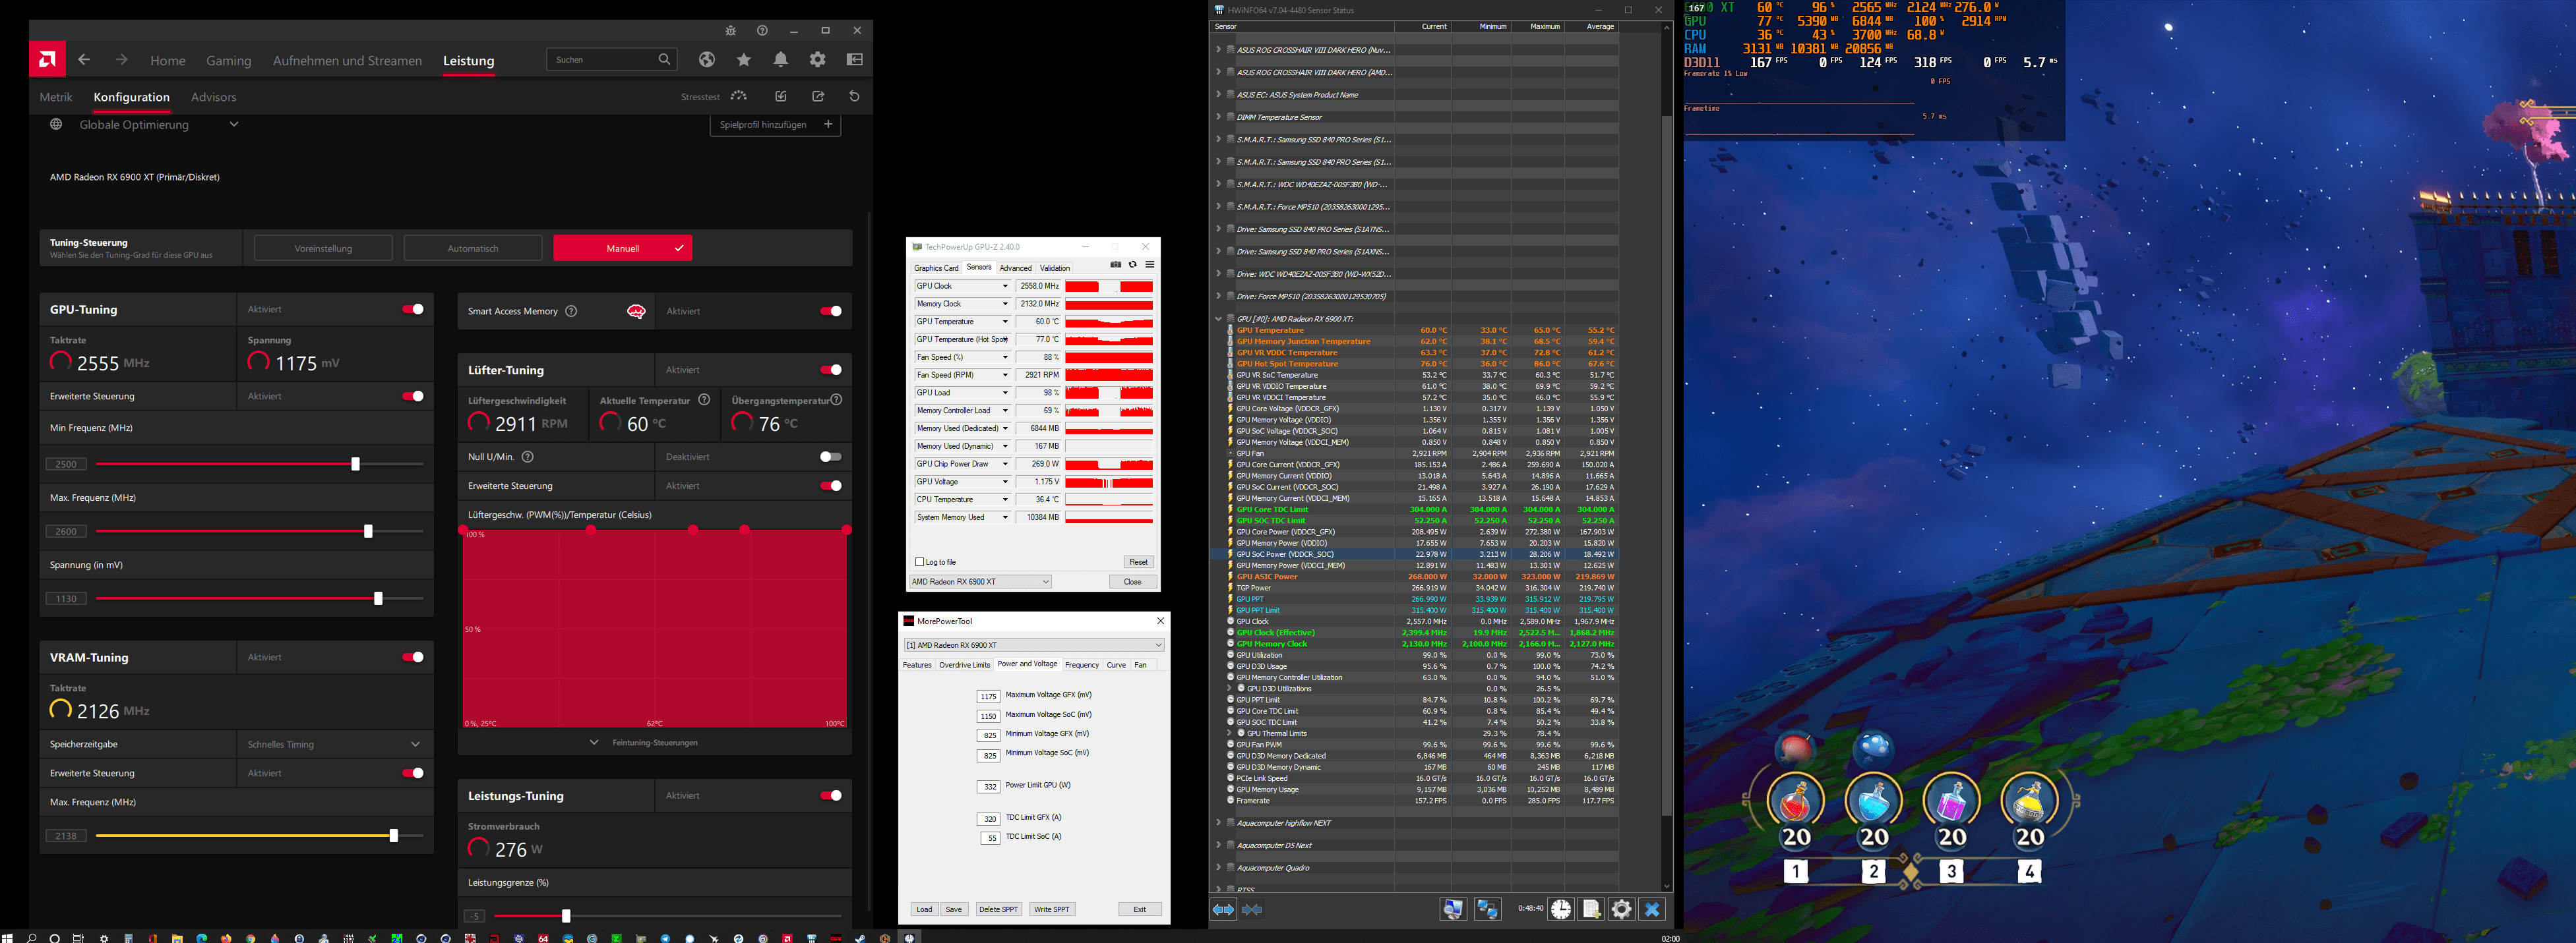Edit Power Limit GPU (W) field

tap(989, 787)
